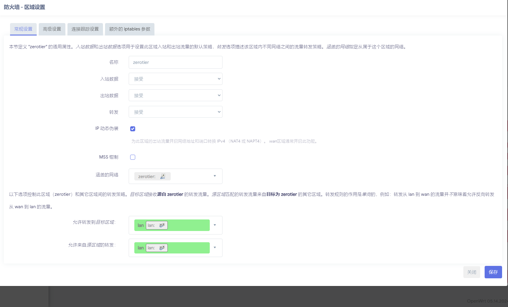Open the 连接跟踪设置 tab
This screenshot has height=307, width=508.
point(85,29)
